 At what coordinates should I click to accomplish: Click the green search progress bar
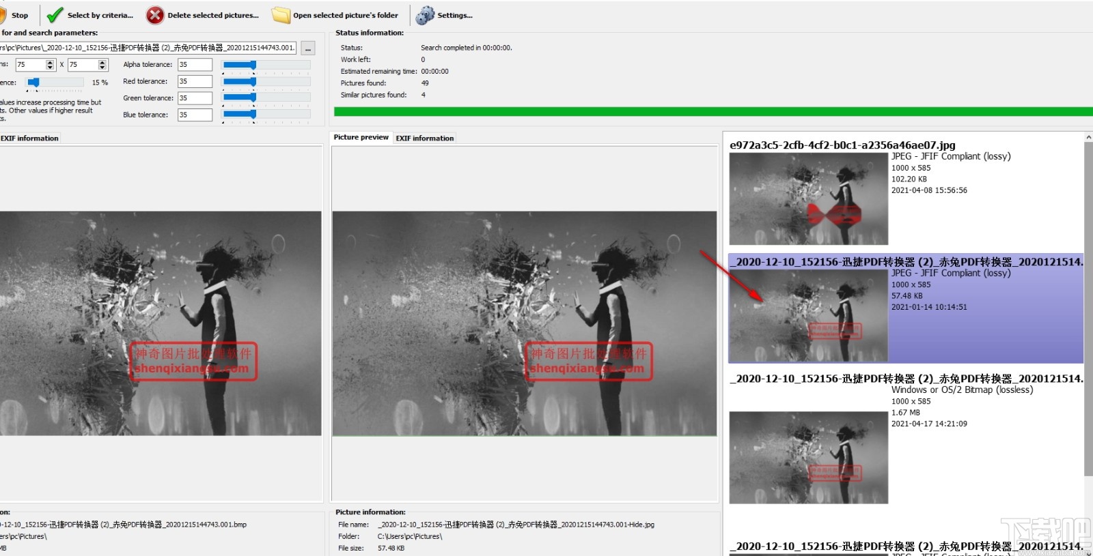click(713, 112)
